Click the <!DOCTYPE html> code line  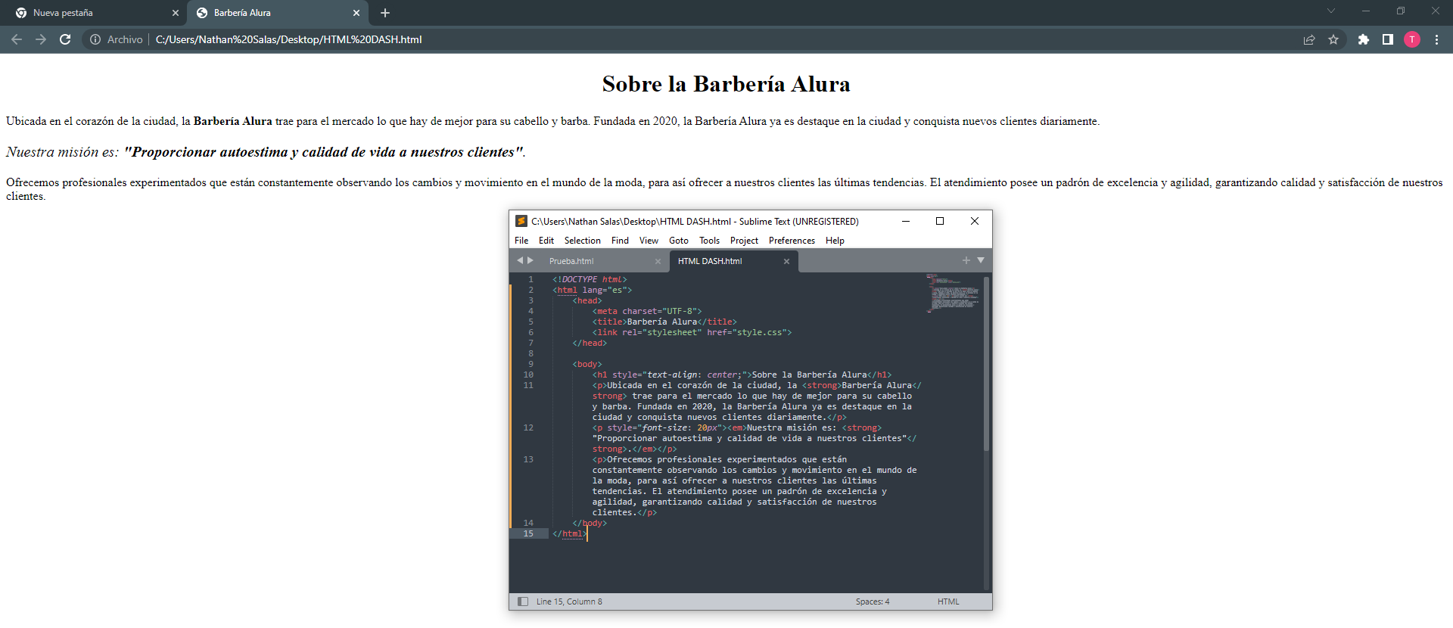[590, 279]
